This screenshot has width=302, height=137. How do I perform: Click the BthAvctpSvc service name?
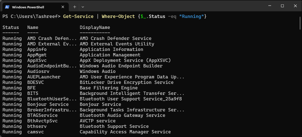42,121
